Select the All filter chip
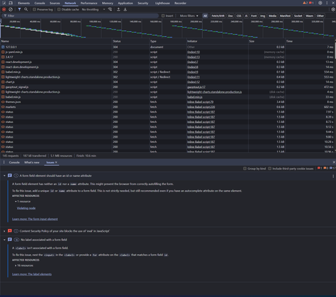 (205, 15)
